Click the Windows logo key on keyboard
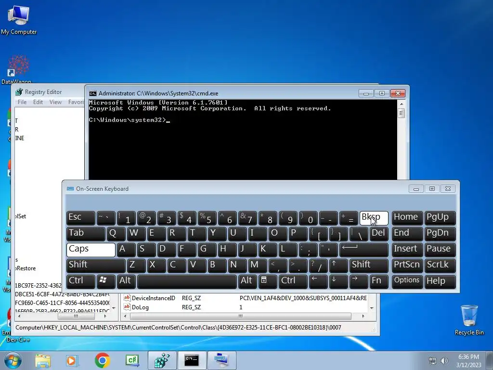493x370 pixels. coord(106,281)
